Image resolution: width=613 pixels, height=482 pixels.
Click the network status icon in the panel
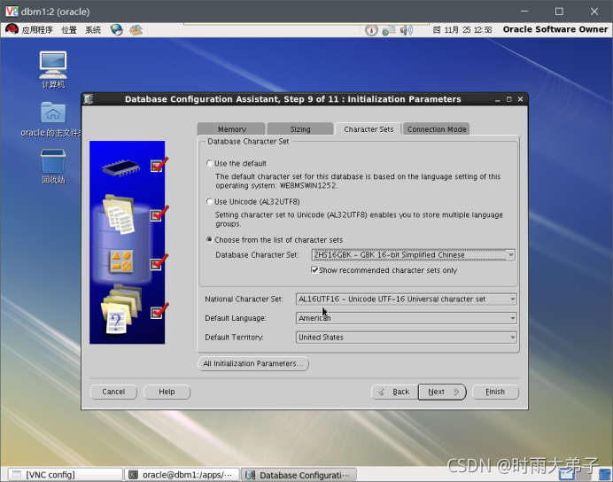[389, 30]
